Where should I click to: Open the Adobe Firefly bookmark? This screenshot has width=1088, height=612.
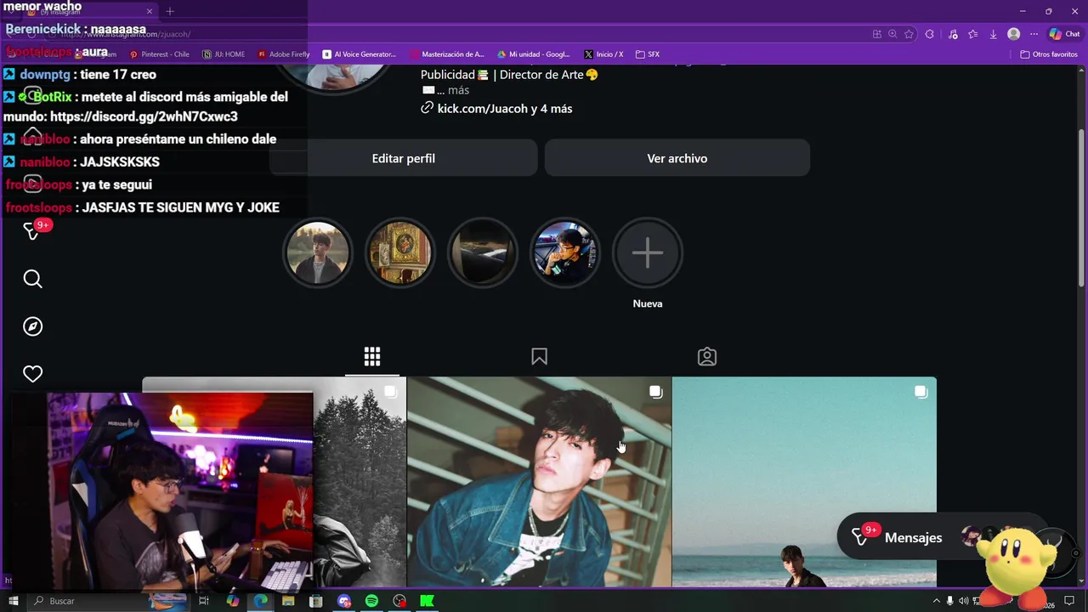click(x=284, y=54)
